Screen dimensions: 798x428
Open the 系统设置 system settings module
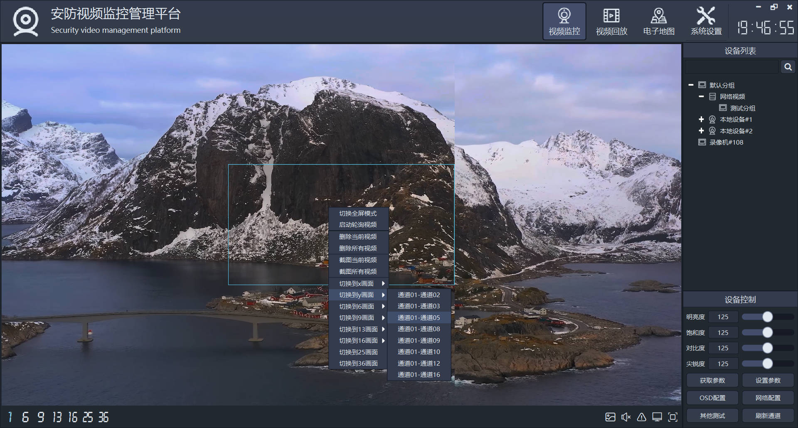pos(706,22)
